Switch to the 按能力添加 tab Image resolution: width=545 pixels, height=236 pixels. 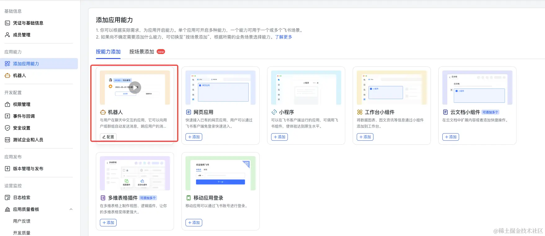[108, 52]
